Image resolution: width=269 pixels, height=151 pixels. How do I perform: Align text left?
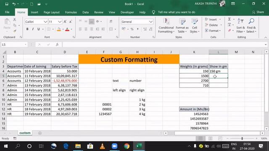click(x=80, y=29)
